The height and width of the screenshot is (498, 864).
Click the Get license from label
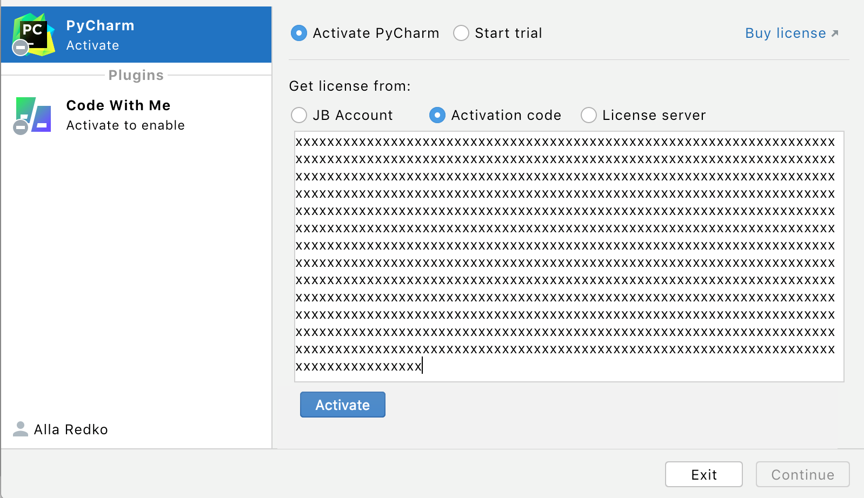click(x=350, y=86)
